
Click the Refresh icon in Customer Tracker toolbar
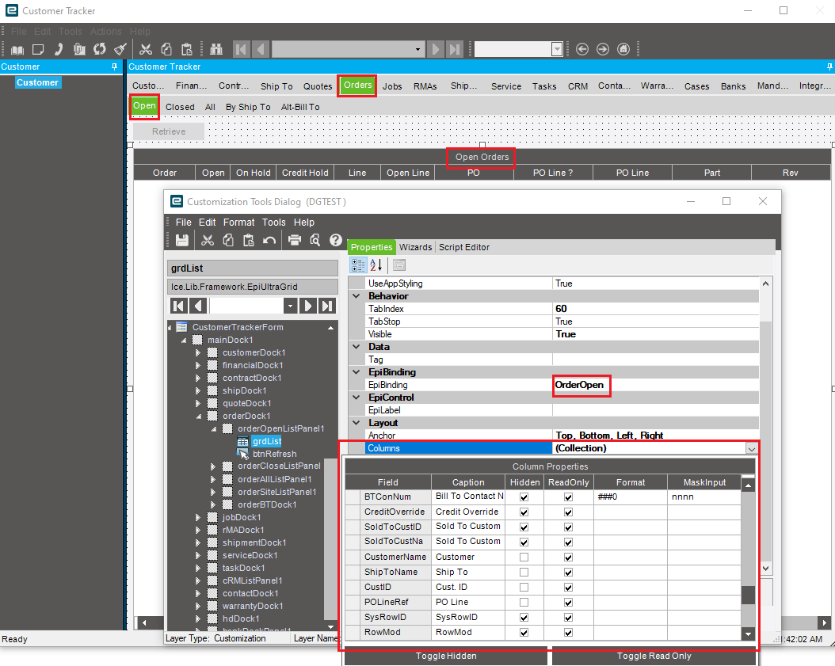(x=100, y=50)
